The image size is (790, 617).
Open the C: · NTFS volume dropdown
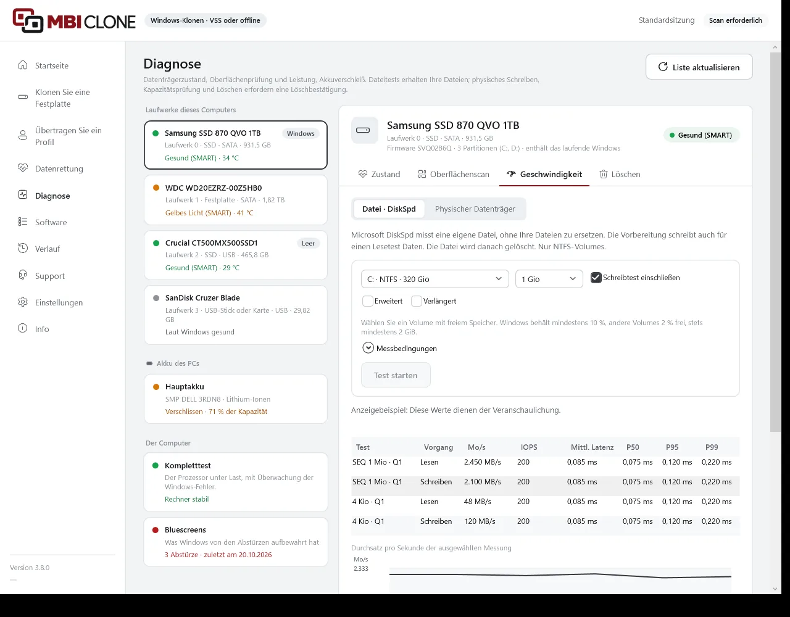point(435,279)
